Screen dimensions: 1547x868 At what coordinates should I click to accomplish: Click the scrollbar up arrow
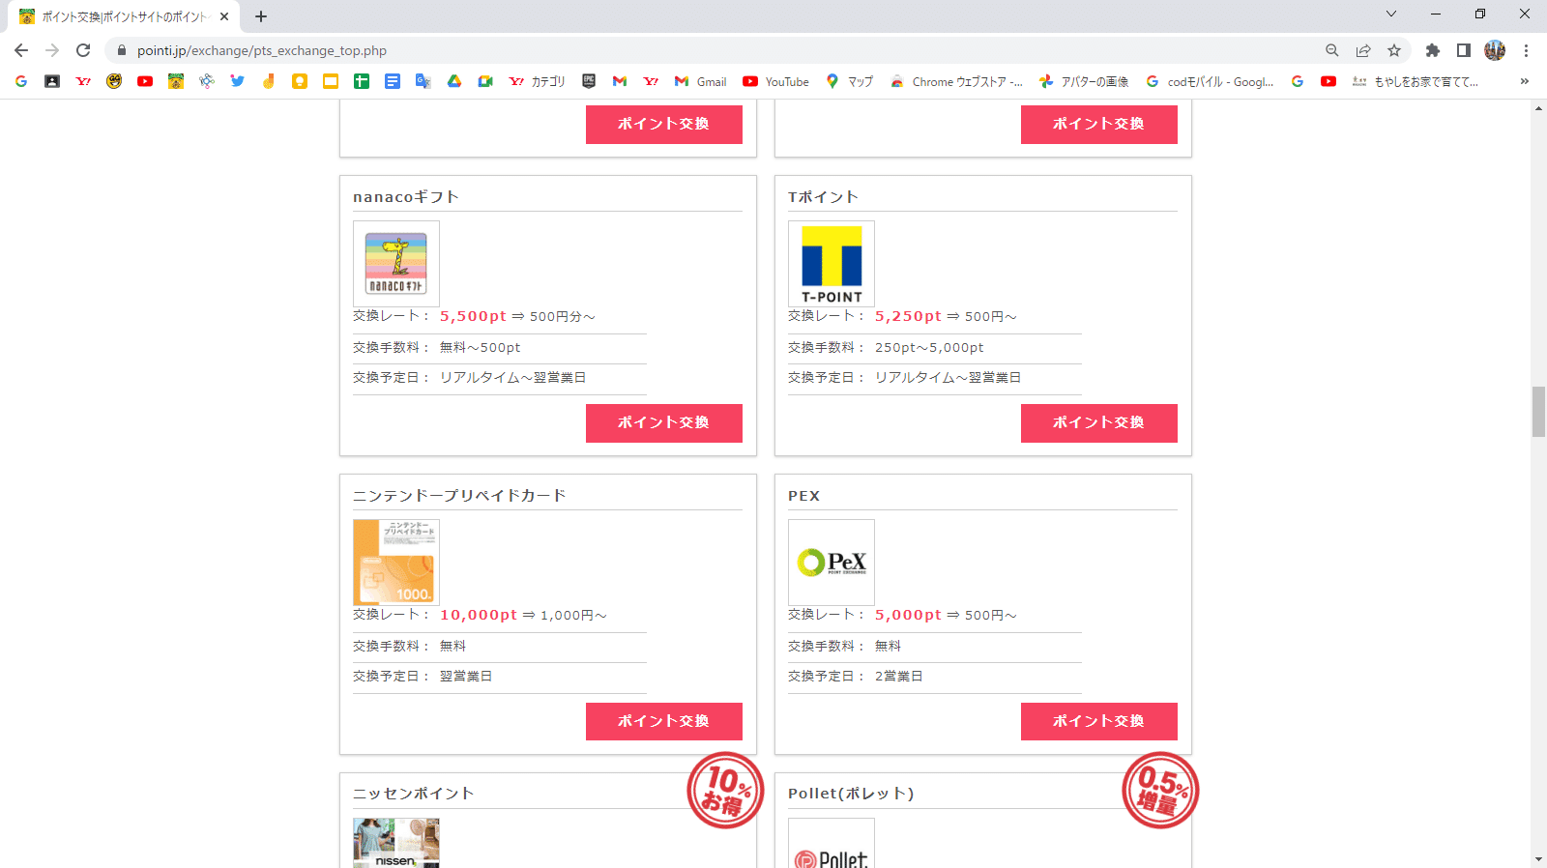pos(1538,108)
